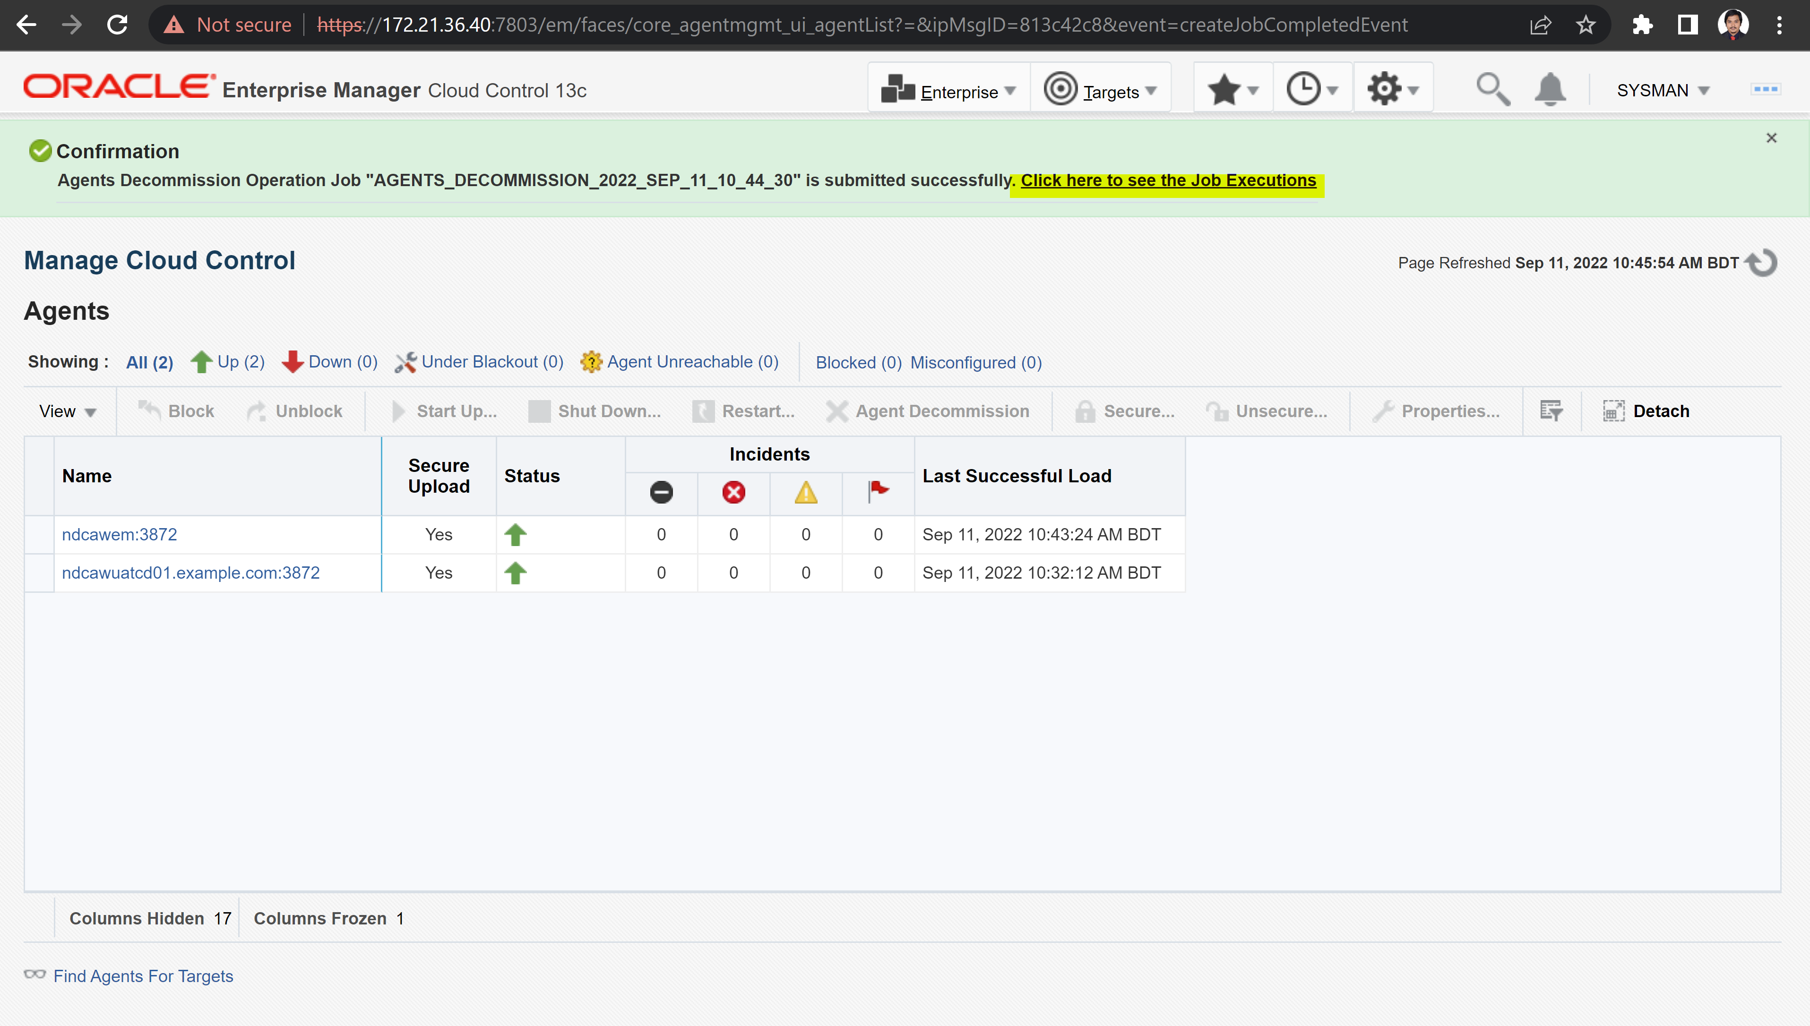Sort by Last Successful Load header
1810x1026 pixels.
[x=1050, y=476]
